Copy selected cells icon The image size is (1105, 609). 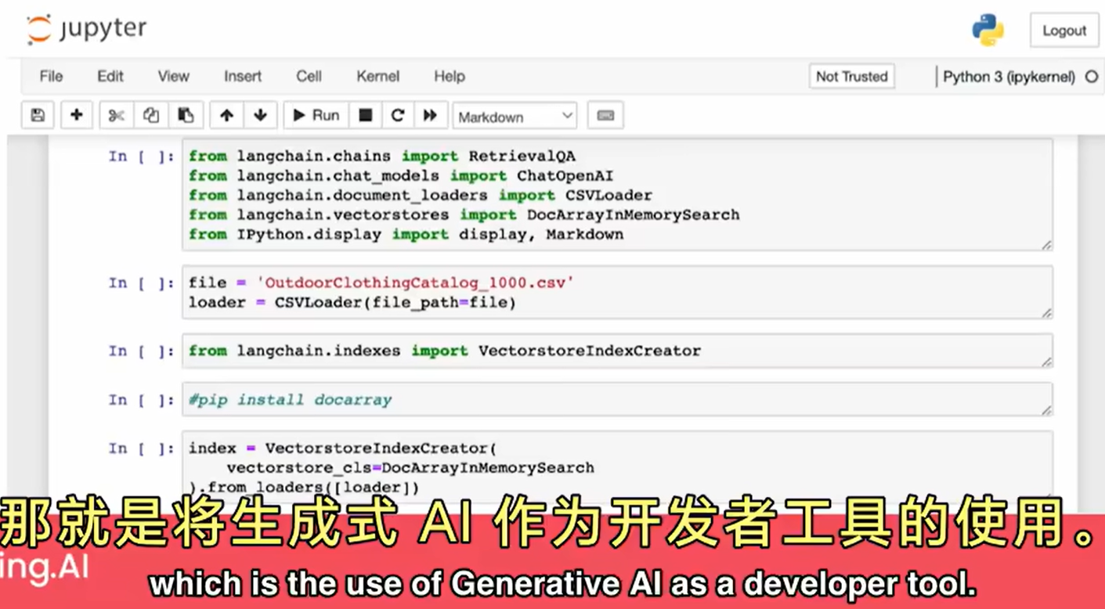[x=151, y=116]
